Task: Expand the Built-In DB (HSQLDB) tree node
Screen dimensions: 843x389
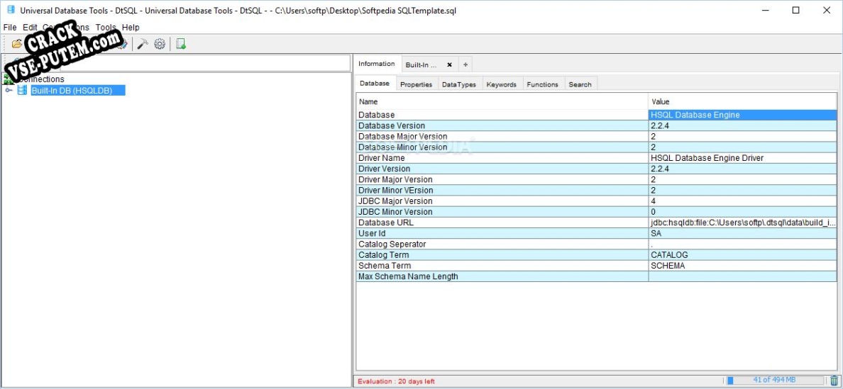Action: 8,90
